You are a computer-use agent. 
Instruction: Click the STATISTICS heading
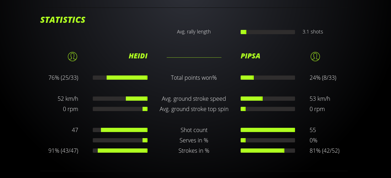pos(63,20)
